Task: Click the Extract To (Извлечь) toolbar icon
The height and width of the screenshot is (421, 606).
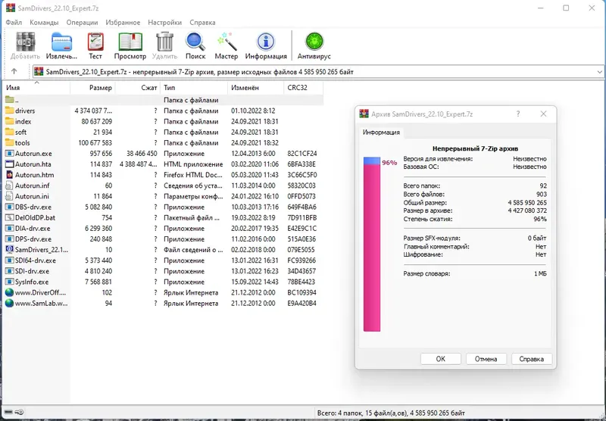Action: (x=62, y=42)
